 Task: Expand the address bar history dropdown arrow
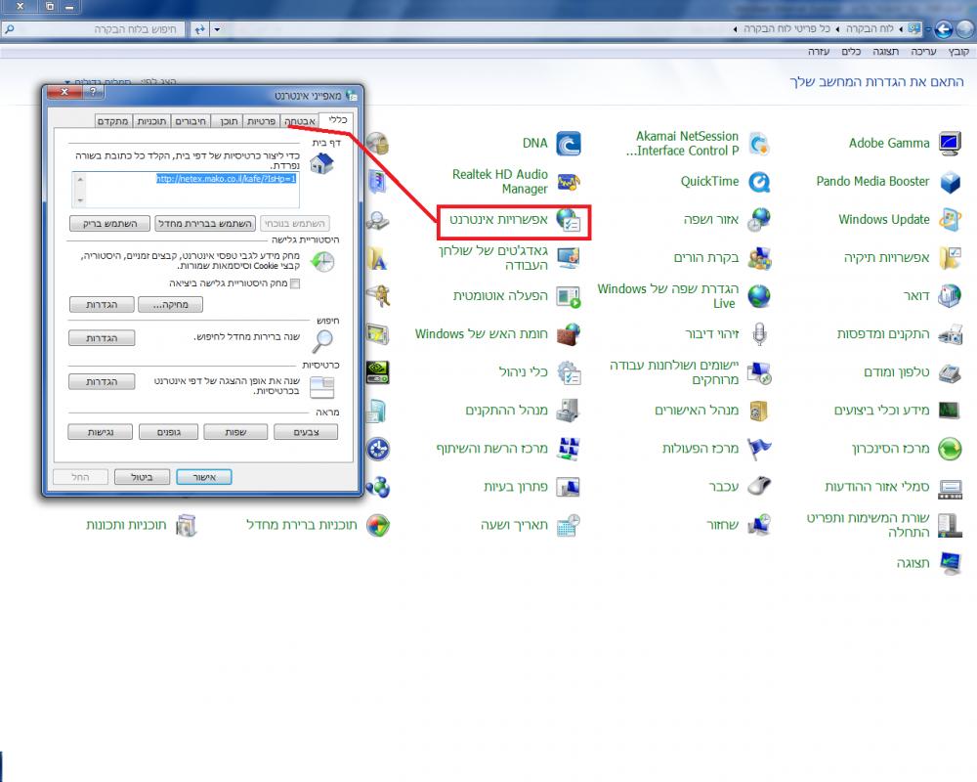click(x=219, y=29)
